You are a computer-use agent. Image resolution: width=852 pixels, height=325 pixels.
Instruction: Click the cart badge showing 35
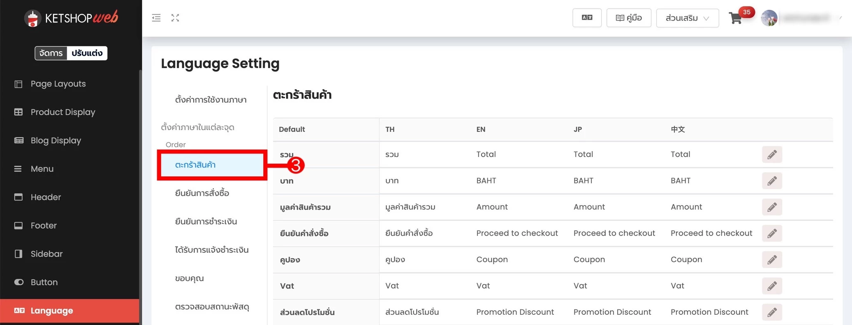[x=747, y=12]
